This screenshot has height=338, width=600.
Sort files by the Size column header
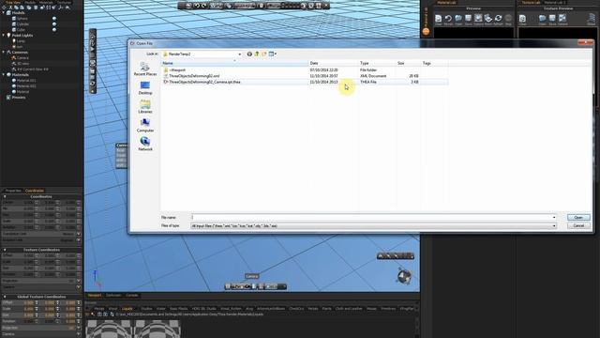pos(408,63)
